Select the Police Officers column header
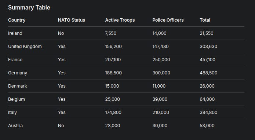255x140 pixels. point(168,20)
